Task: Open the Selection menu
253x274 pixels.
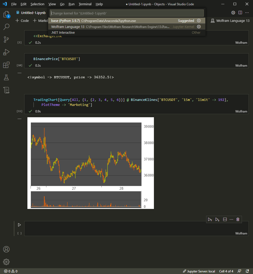Action: 37,4
